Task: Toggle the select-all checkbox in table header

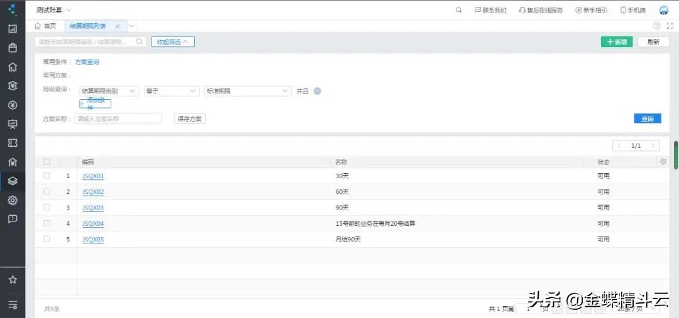Action: (47, 162)
